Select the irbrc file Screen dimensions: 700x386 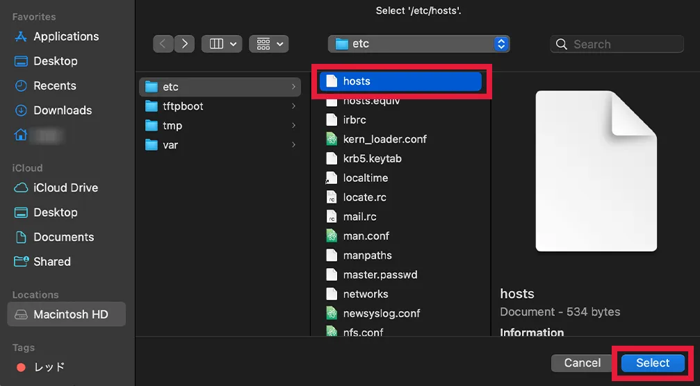(400, 120)
